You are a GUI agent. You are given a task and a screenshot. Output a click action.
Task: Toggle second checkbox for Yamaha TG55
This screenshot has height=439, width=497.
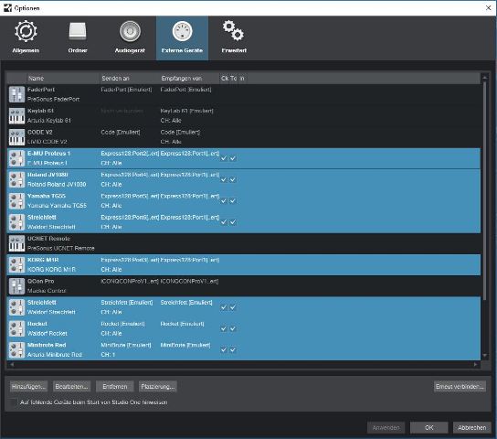pos(233,201)
